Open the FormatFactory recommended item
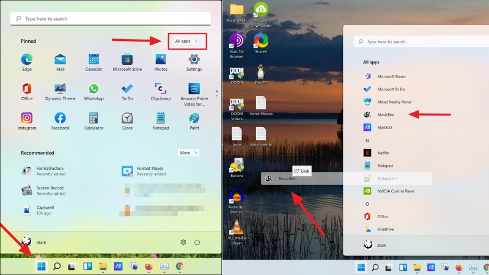Viewport: 489px width, 275px height. (43, 171)
